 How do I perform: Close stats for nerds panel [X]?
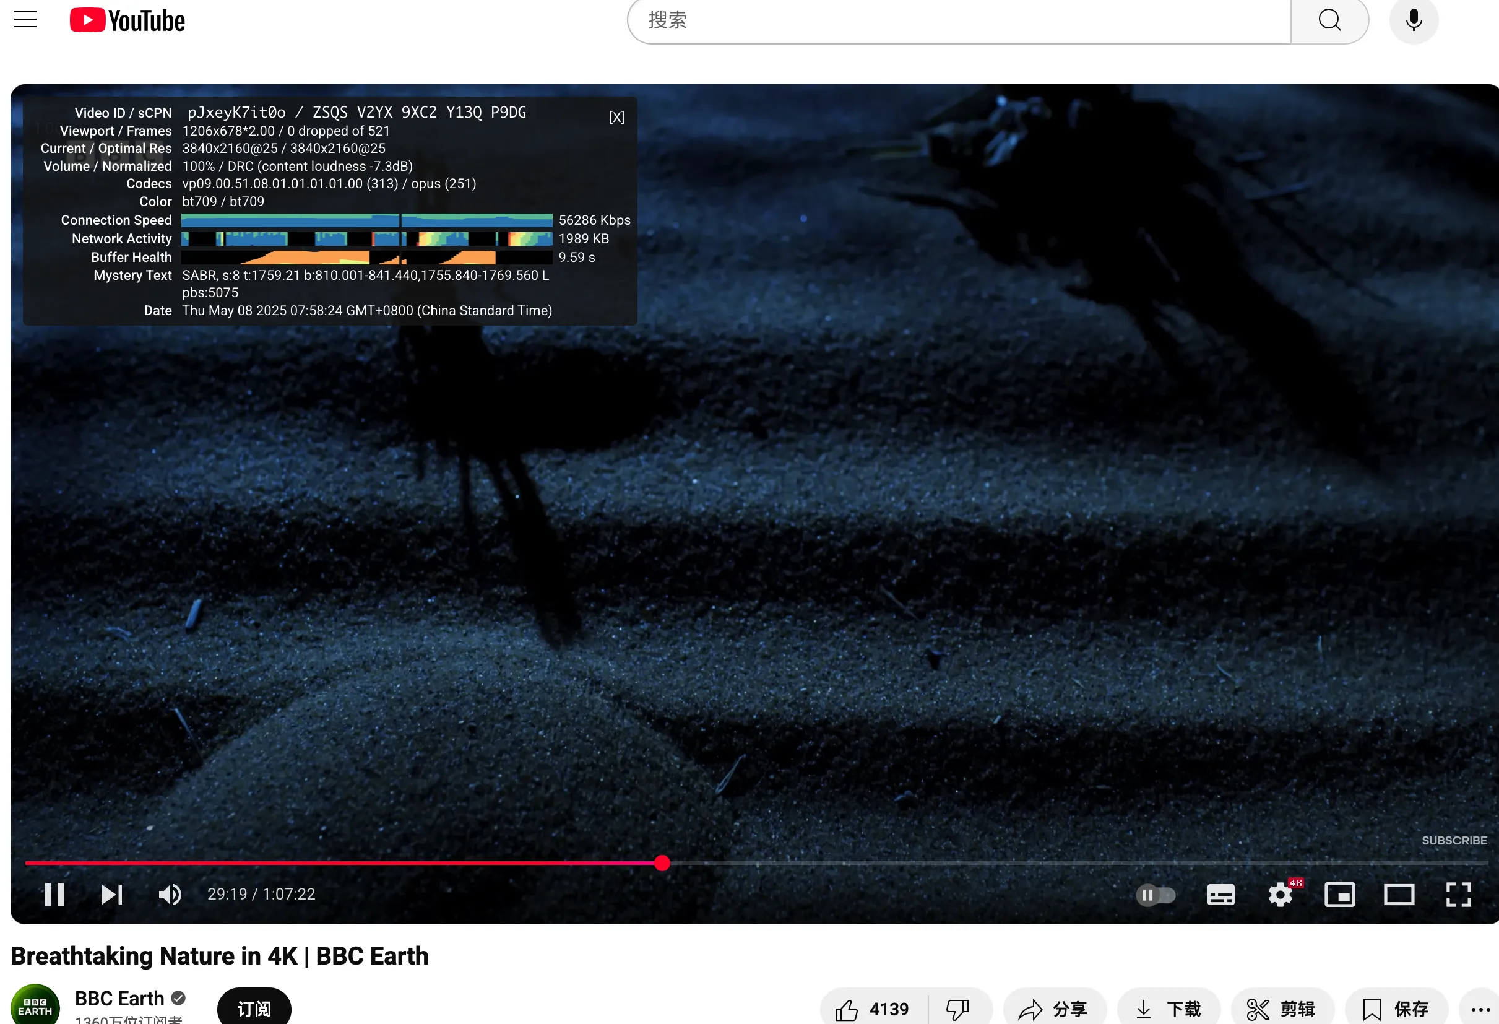[616, 117]
